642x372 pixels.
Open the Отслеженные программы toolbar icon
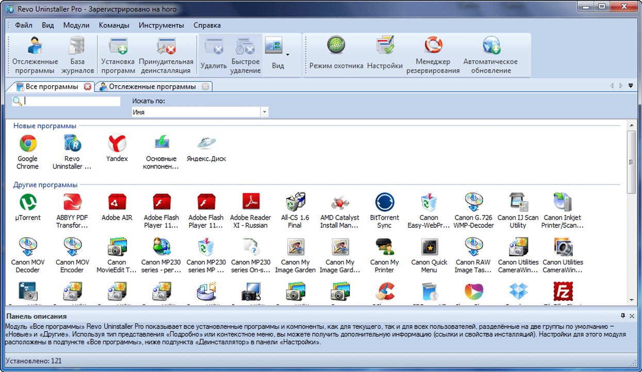click(35, 56)
